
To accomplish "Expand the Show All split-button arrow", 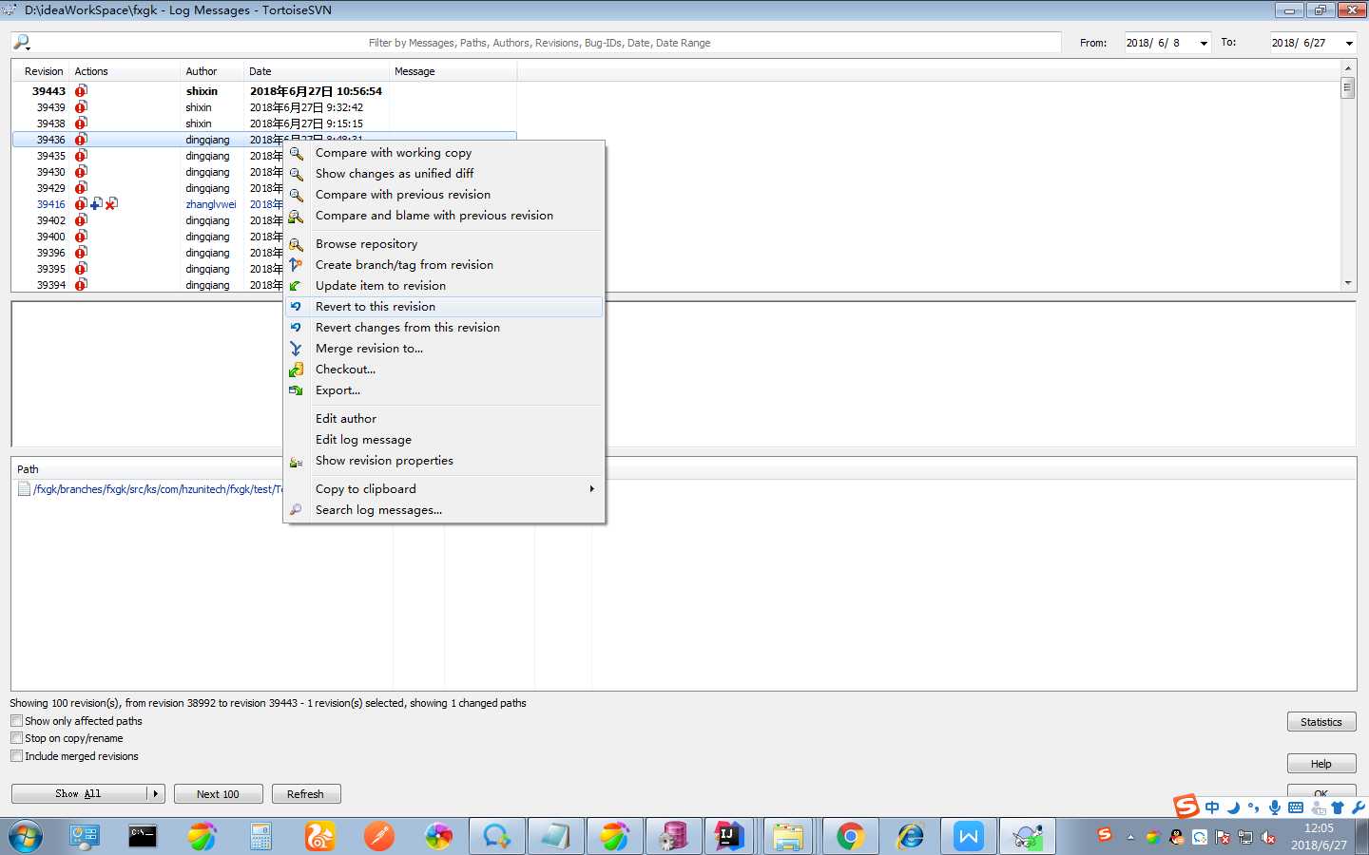I will (156, 794).
